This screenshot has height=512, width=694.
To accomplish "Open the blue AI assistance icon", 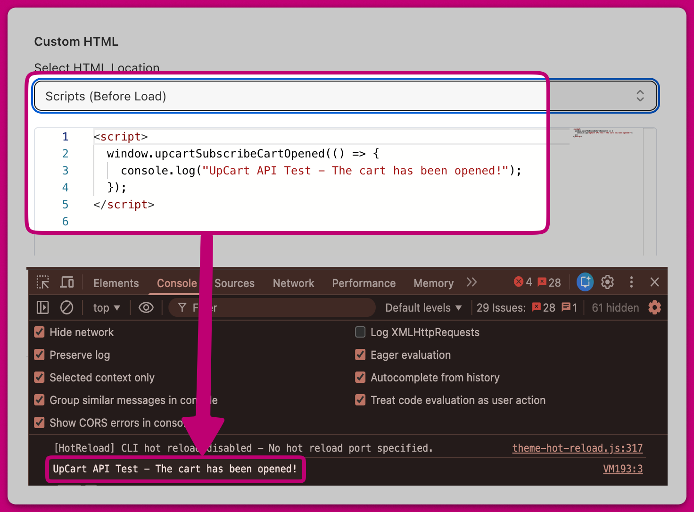I will point(585,282).
